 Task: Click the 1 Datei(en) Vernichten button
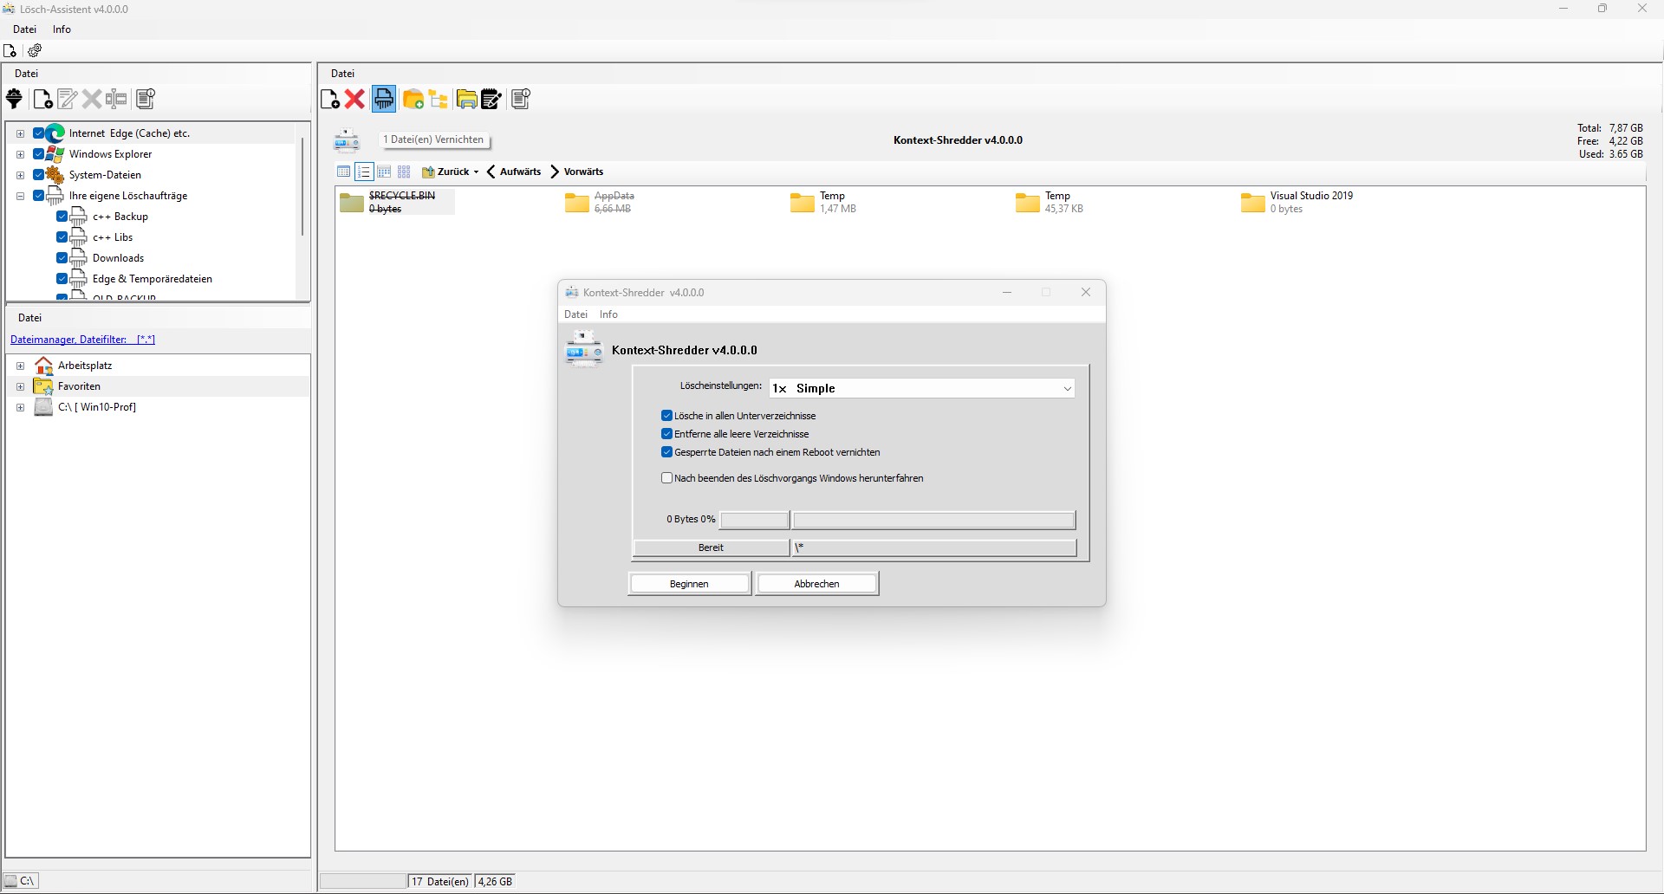(x=434, y=139)
